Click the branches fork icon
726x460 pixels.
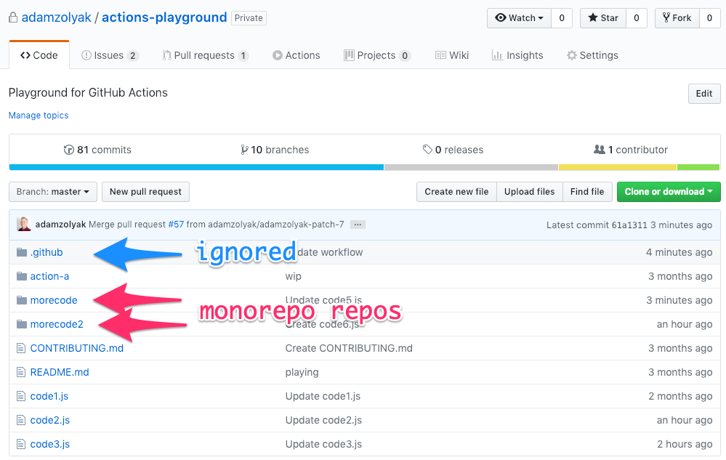click(x=244, y=150)
